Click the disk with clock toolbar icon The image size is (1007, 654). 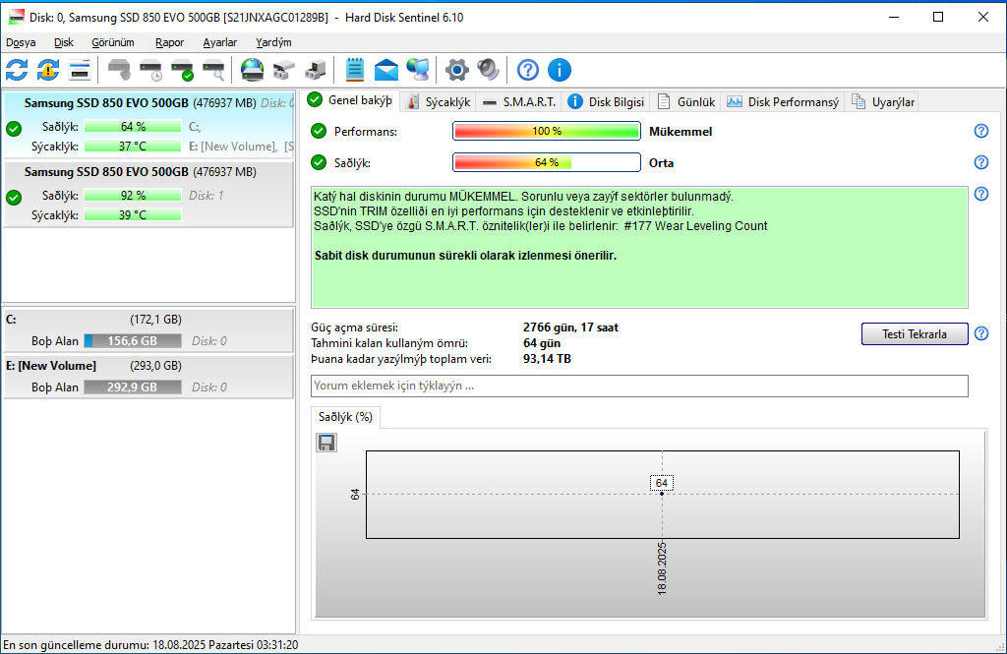[x=150, y=70]
